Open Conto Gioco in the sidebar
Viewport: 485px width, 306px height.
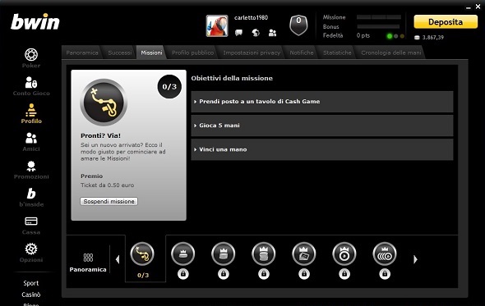pyautogui.click(x=31, y=86)
